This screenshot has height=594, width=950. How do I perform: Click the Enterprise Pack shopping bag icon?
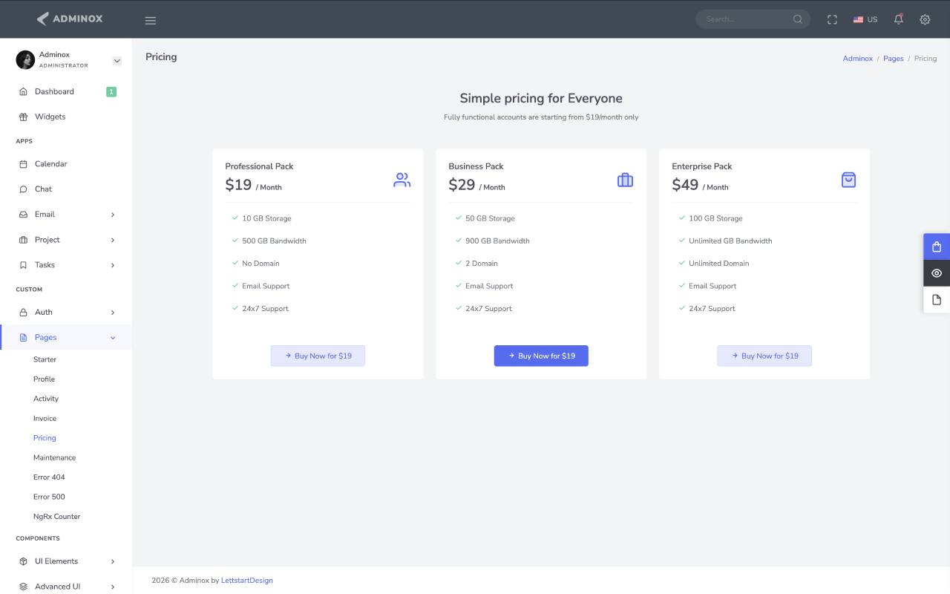click(848, 180)
